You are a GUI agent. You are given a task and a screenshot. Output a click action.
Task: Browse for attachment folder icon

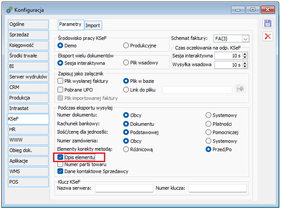pos(240,89)
